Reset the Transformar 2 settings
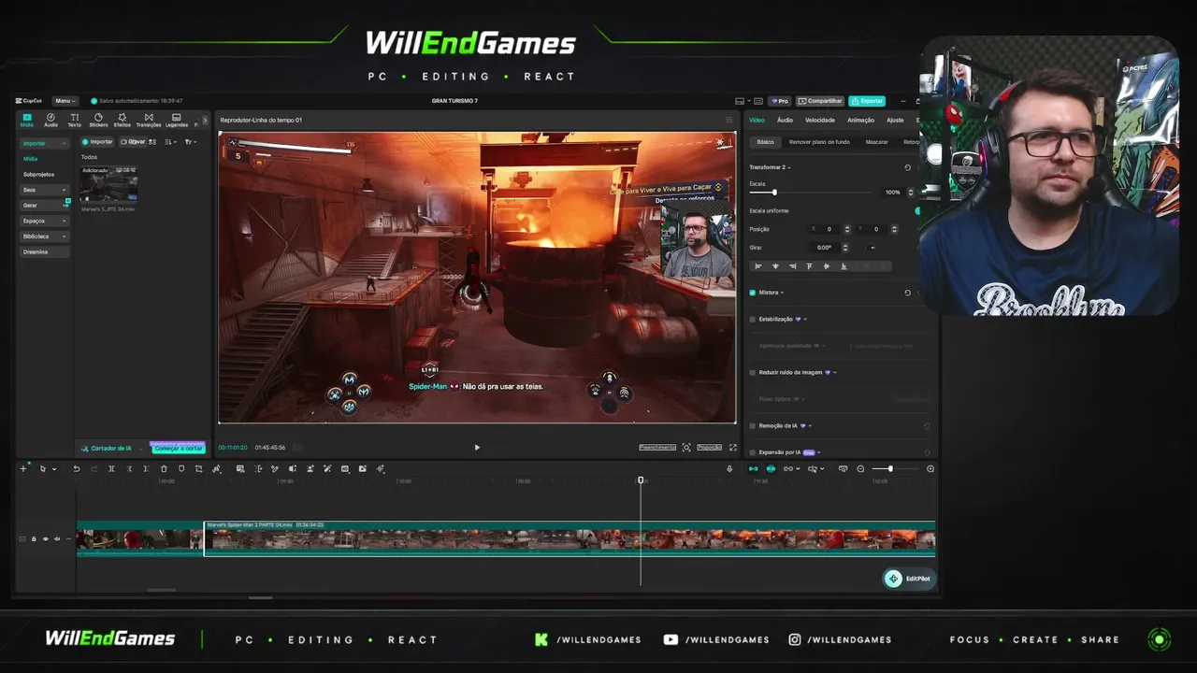The image size is (1197, 673). point(907,167)
